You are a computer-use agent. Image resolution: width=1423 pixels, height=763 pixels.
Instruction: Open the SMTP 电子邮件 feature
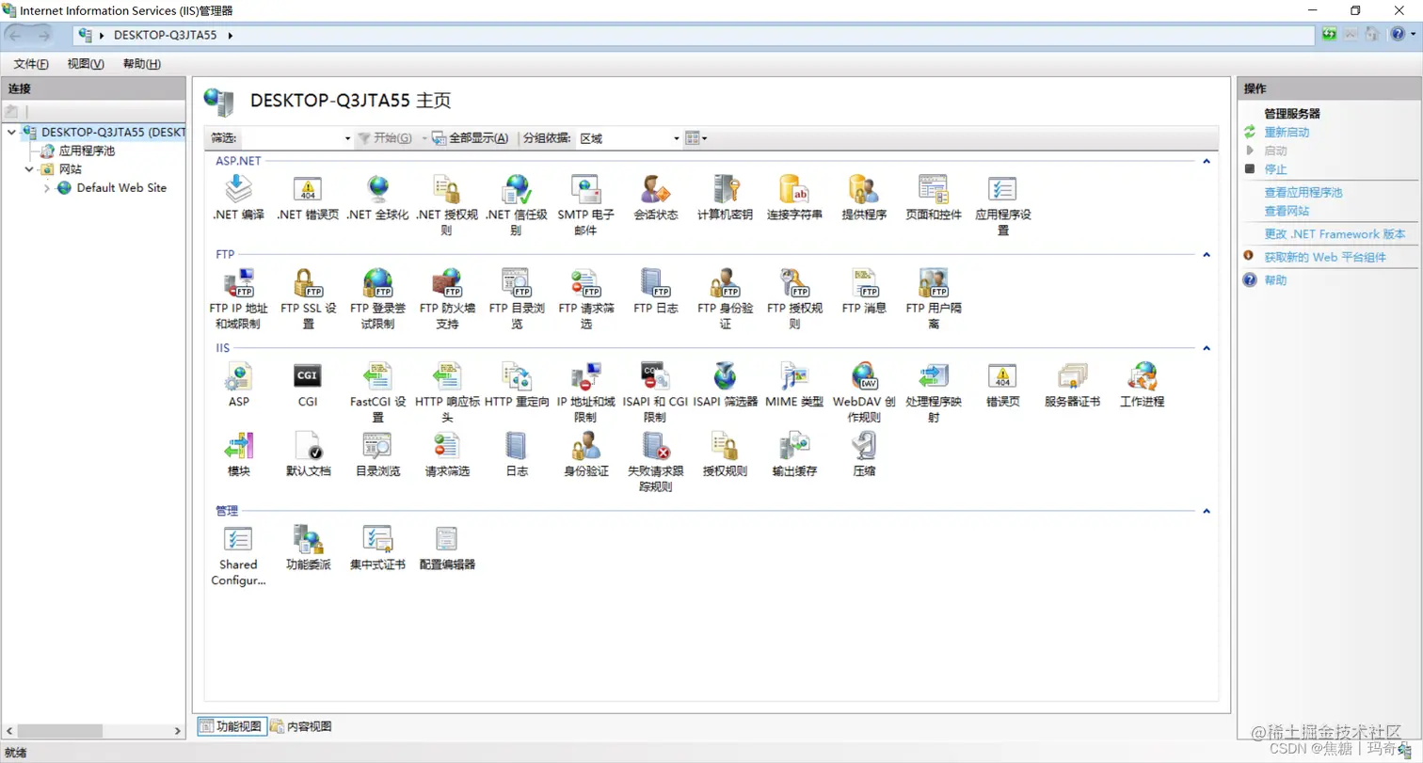(585, 205)
